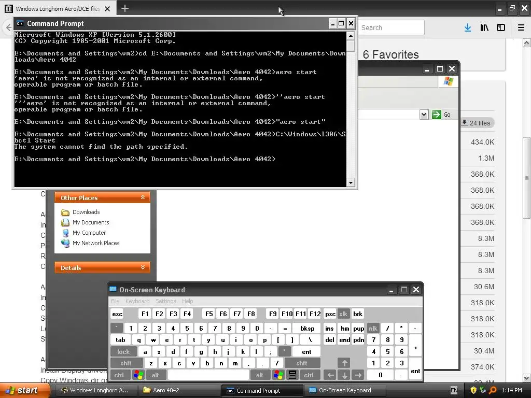
Task: Click the left Windows logo key
Action: [x=138, y=375]
